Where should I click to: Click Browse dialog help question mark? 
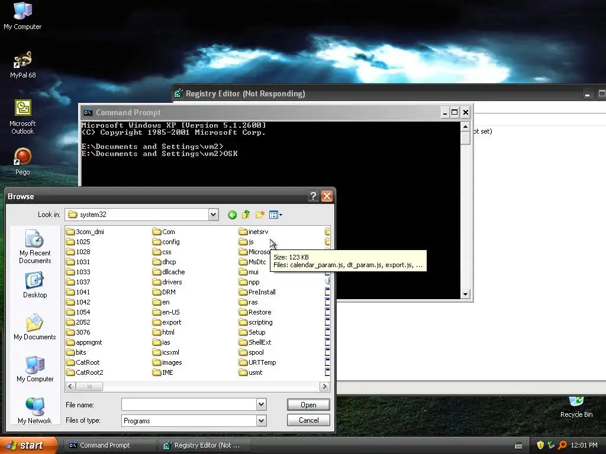tap(313, 196)
